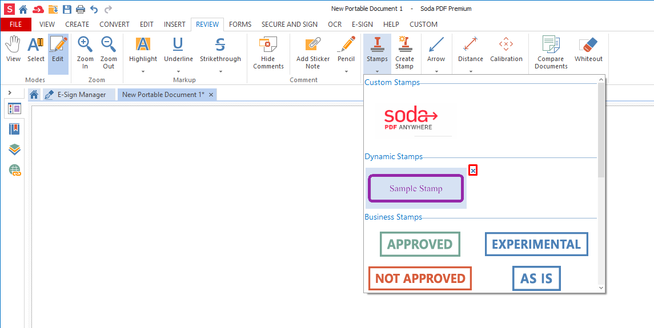Select the View hand mode
The height and width of the screenshot is (328, 654).
tap(13, 50)
